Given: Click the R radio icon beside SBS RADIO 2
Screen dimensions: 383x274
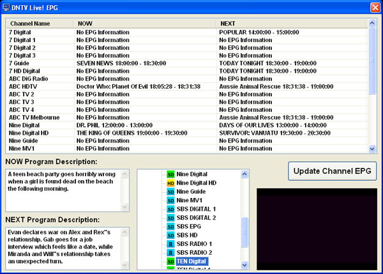Looking at the screenshot, I should click(170, 253).
